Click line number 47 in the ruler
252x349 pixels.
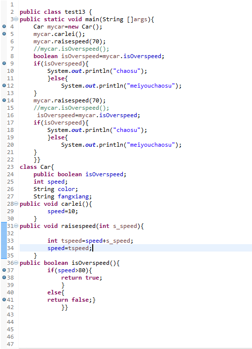[x=10, y=344]
